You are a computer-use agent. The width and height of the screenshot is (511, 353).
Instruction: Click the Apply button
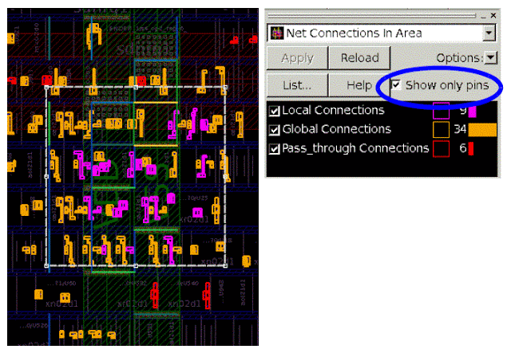[297, 58]
